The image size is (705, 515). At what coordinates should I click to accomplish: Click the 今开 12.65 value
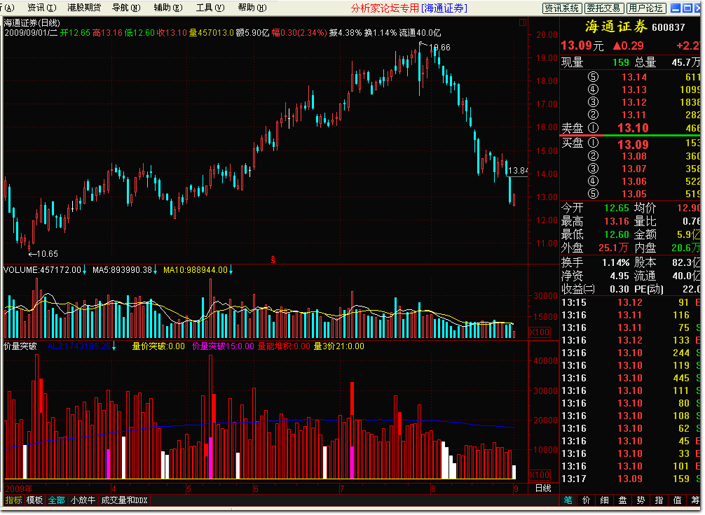[x=617, y=209]
